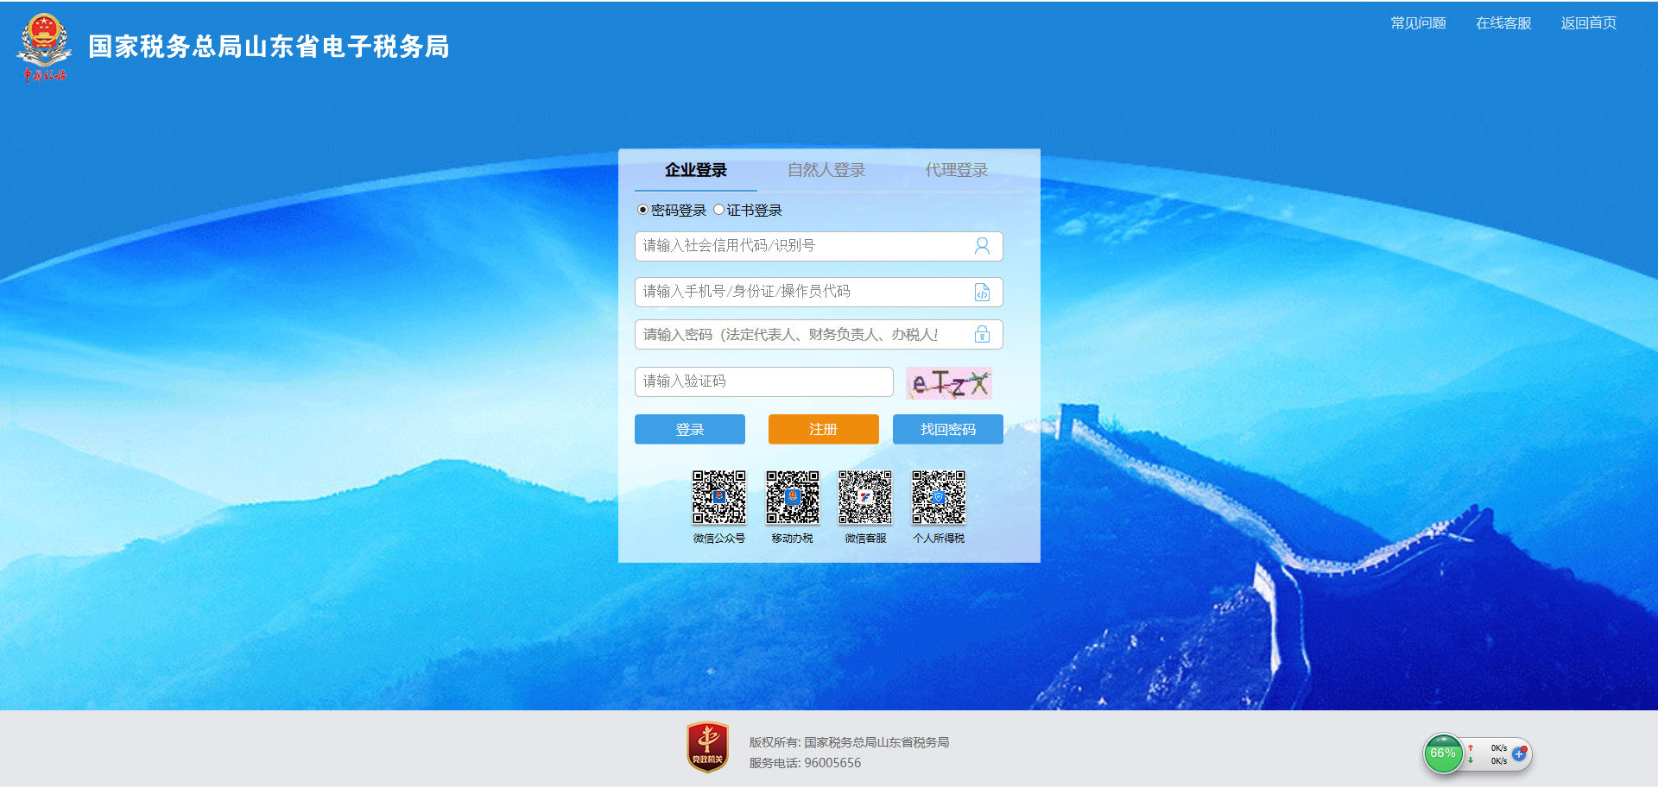Click the orange 注册 button

click(x=824, y=429)
